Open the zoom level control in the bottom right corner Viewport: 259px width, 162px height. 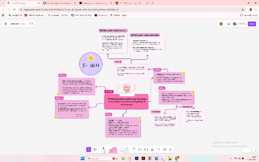click(x=246, y=151)
